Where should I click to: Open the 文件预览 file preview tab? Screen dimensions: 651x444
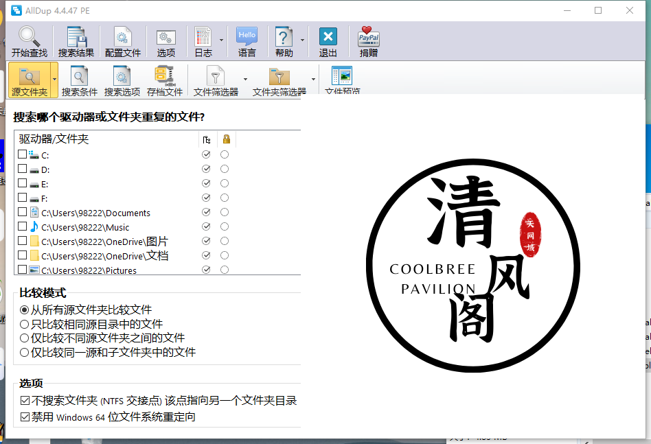pyautogui.click(x=342, y=80)
